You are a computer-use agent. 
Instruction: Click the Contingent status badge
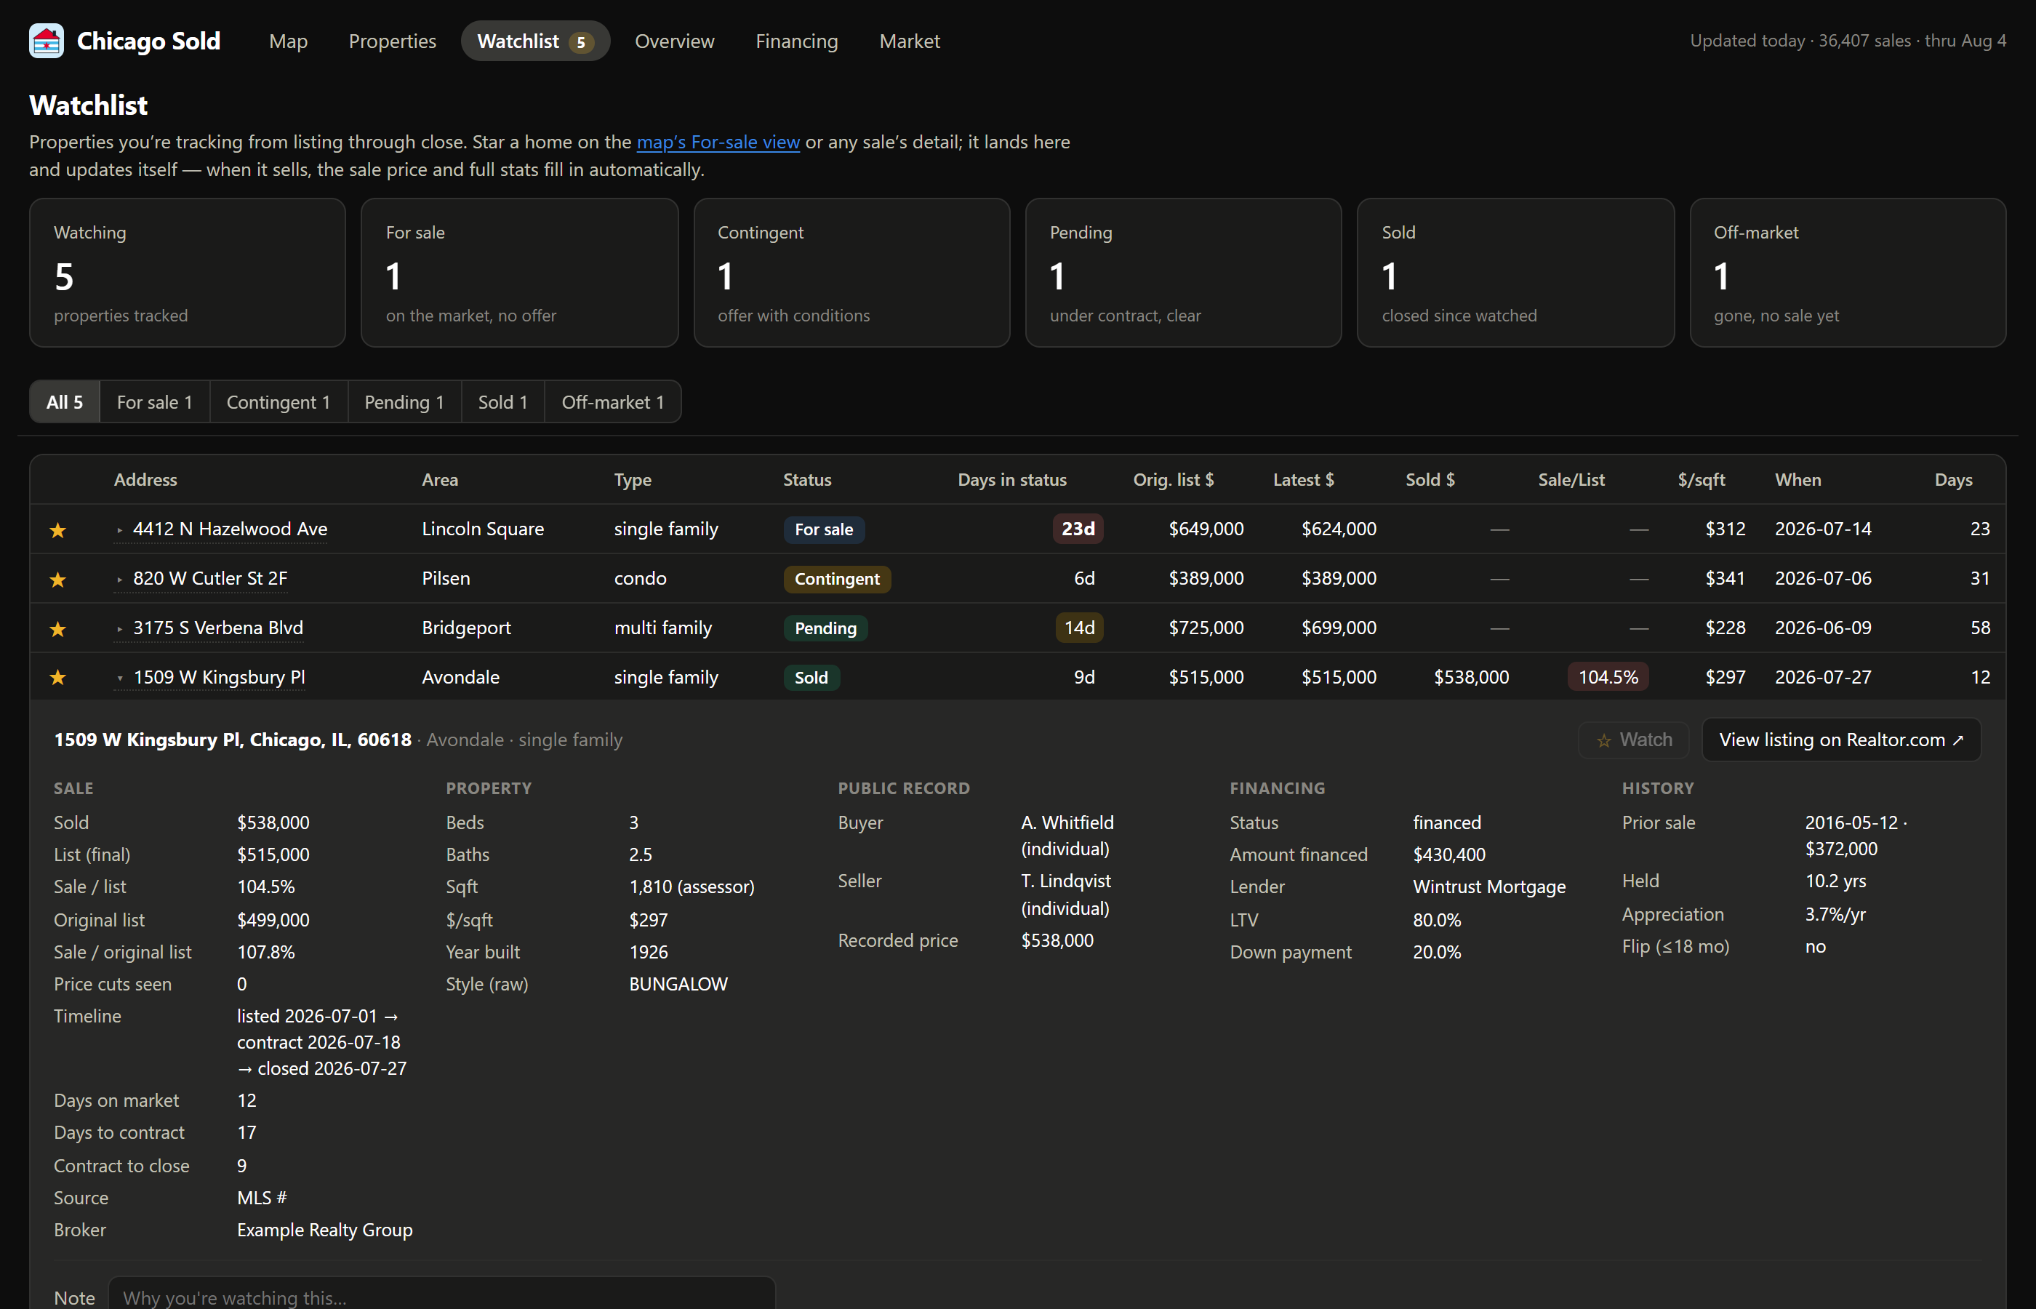[x=837, y=579]
